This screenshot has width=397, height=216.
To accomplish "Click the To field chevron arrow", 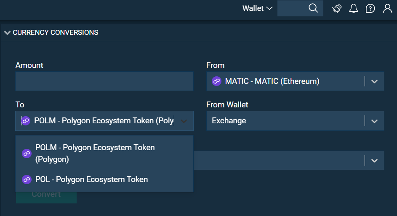I will click(x=184, y=121).
